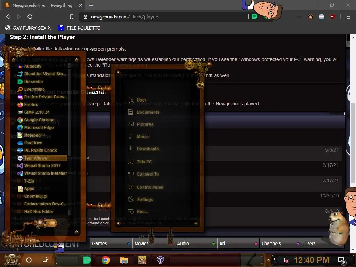Open the browser main menu
356x267 pixels.
pyautogui.click(x=348, y=17)
